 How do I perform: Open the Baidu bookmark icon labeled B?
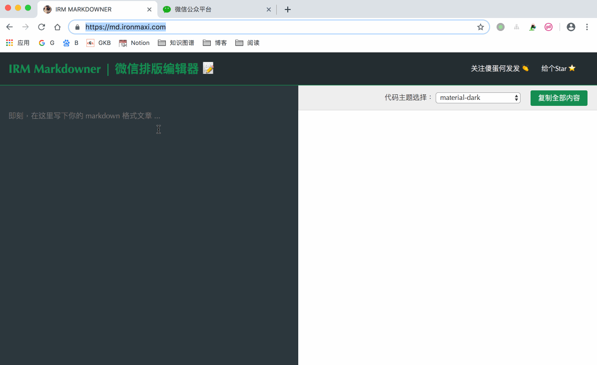tap(70, 42)
